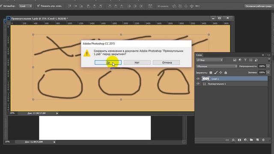Open the Обычные blend mode dropdown

217,66
